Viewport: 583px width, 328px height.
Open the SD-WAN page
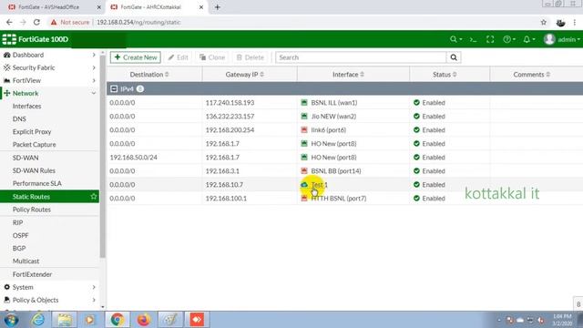(x=26, y=158)
